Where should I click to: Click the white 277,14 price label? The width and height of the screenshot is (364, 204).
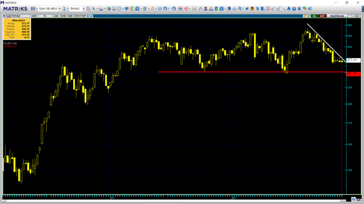click(x=353, y=60)
